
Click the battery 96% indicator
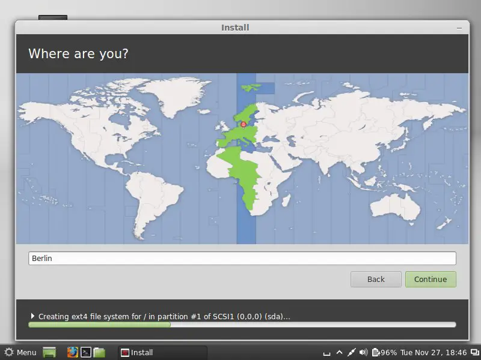[x=384, y=353]
